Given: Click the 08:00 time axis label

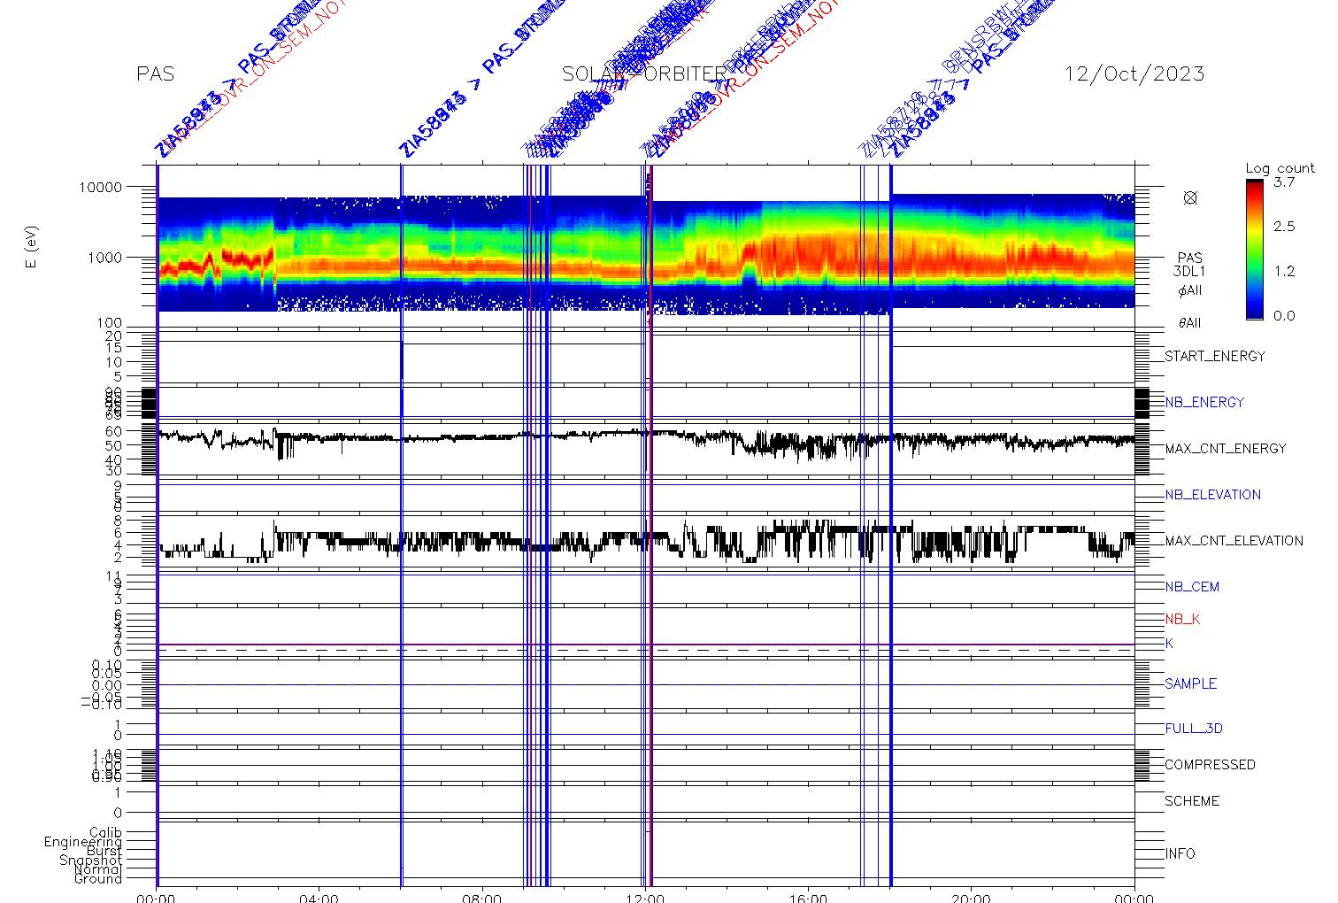Looking at the screenshot, I should point(482,898).
